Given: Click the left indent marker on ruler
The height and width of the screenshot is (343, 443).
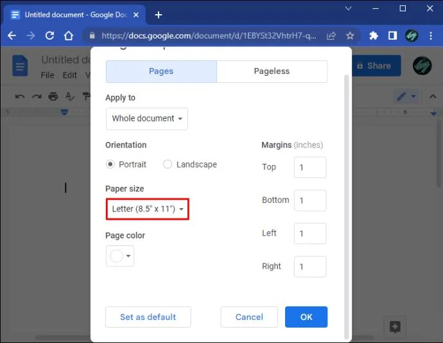Looking at the screenshot, I should click(64, 112).
